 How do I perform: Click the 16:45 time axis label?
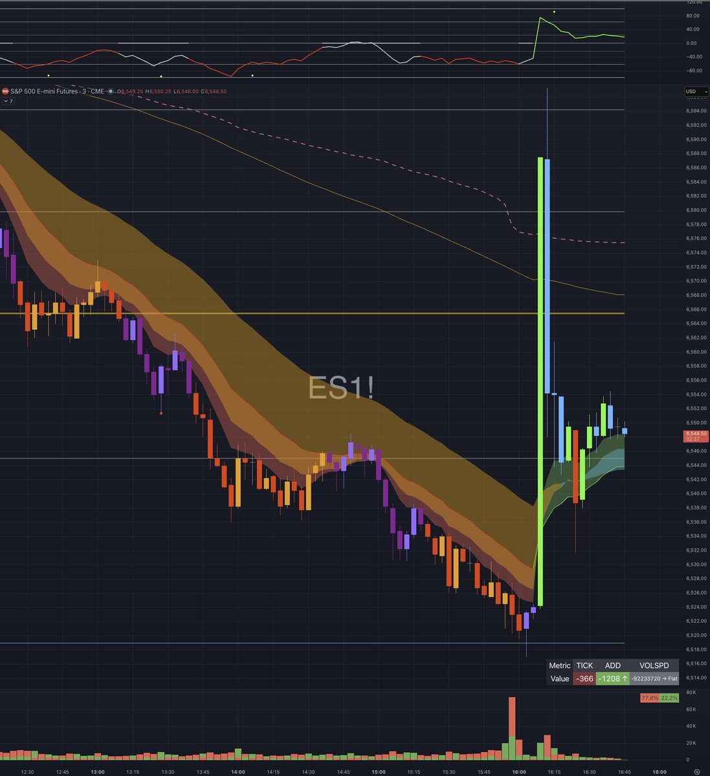pos(624,771)
